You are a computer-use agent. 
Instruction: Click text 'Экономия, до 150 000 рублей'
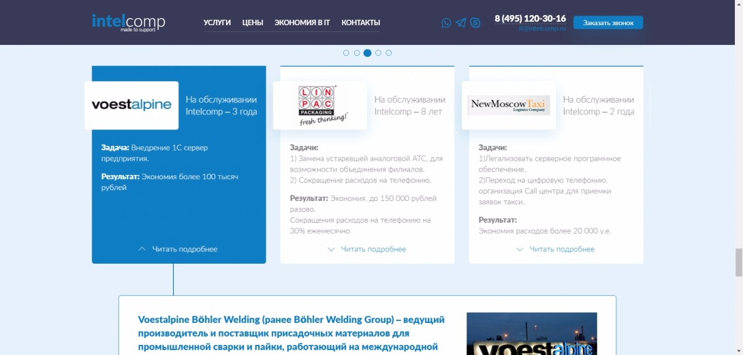(x=383, y=198)
